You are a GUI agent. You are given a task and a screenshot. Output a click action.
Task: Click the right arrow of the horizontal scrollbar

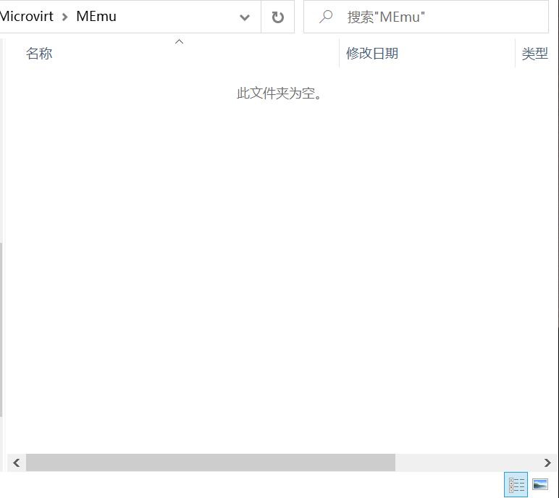[x=547, y=462]
